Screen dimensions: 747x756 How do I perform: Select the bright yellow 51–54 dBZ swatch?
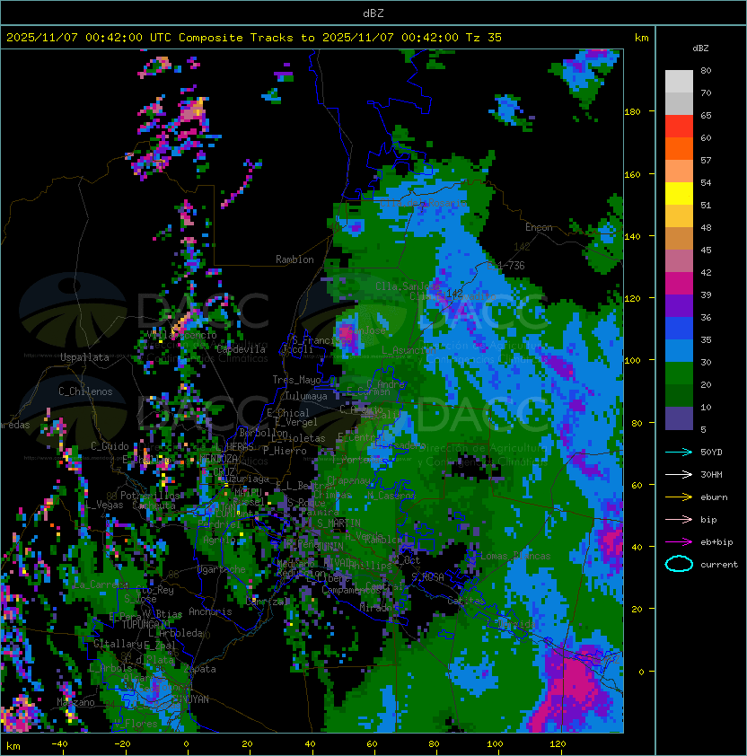679,193
